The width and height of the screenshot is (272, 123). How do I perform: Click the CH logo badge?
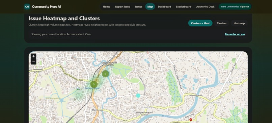point(27,7)
